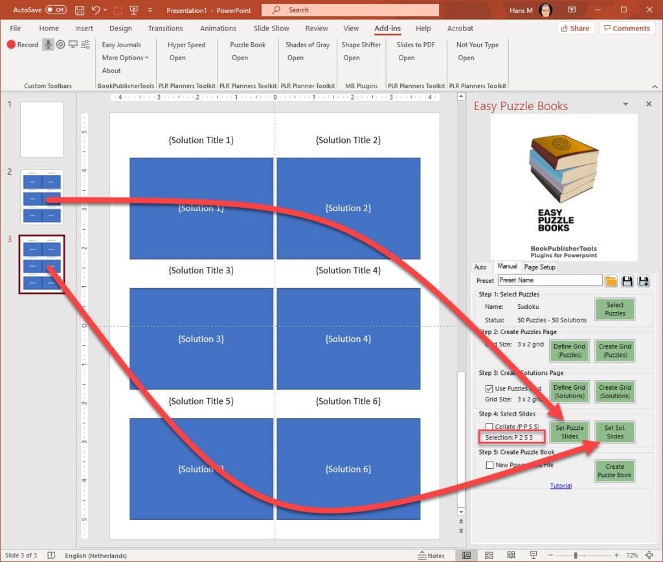Open the Tutorial link
663x562 pixels.
click(561, 486)
